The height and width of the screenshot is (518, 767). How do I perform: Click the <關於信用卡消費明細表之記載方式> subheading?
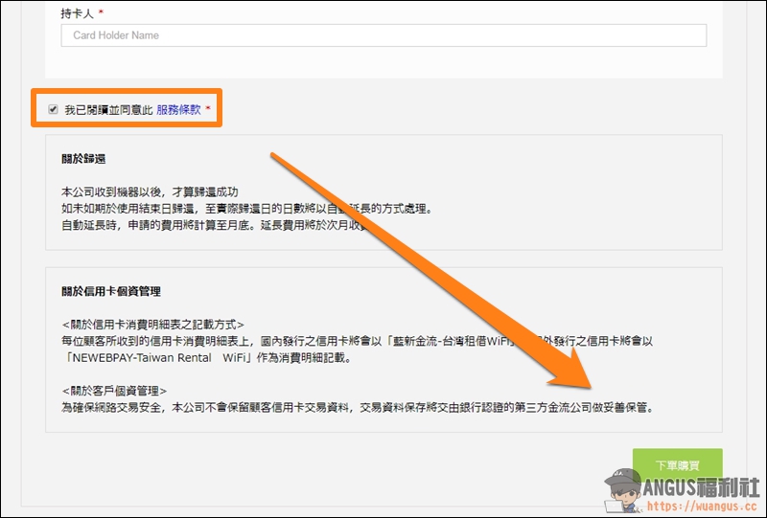coord(152,324)
